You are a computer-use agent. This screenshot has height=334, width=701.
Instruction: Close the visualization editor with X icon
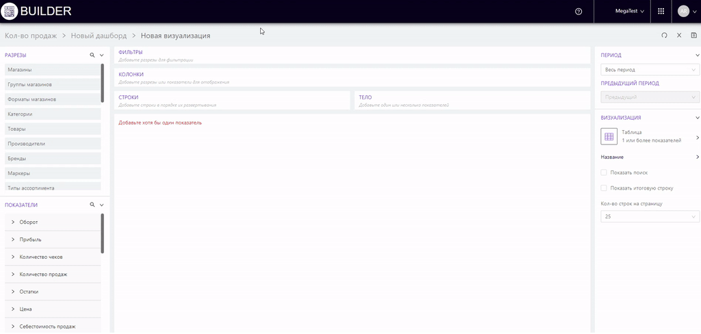(679, 36)
